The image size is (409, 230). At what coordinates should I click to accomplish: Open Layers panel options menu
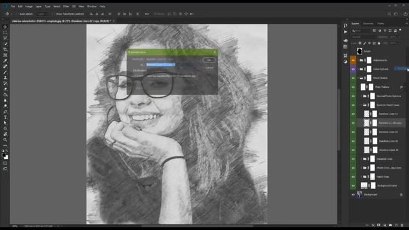pos(406,24)
